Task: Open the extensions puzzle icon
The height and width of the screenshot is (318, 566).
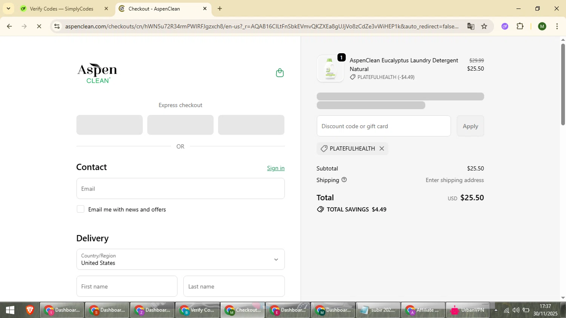Action: click(520, 26)
